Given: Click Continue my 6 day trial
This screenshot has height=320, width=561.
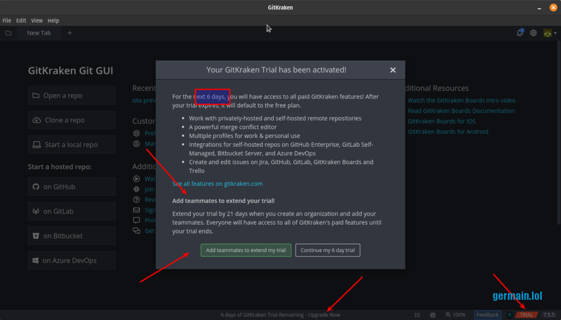Looking at the screenshot, I should tap(328, 250).
